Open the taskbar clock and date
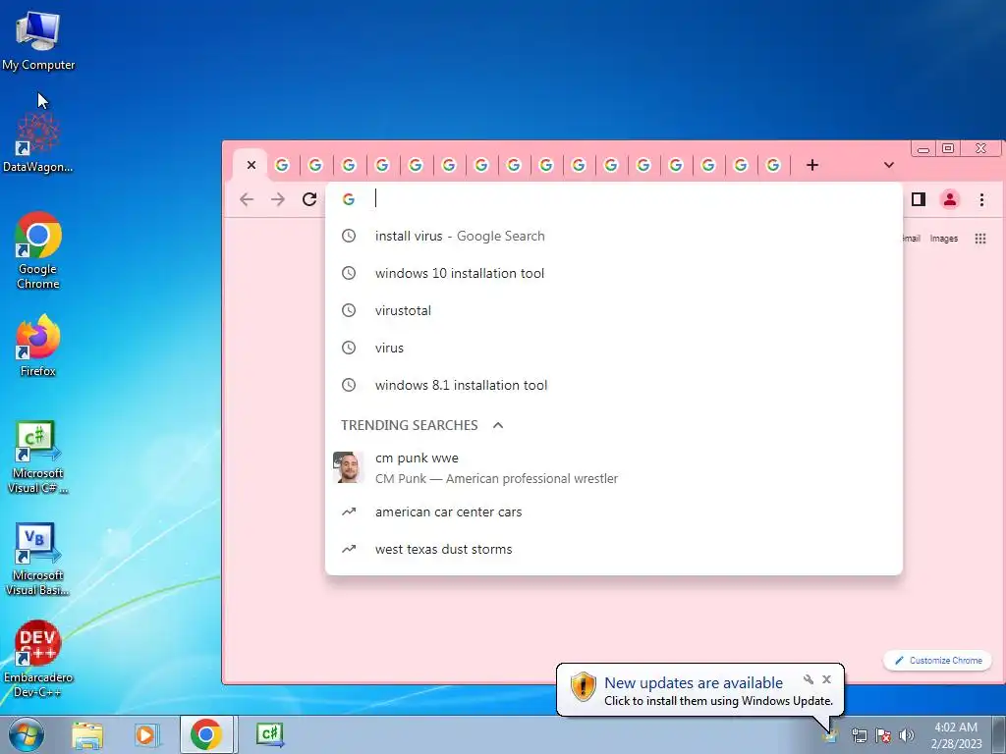The image size is (1006, 754). (956, 735)
